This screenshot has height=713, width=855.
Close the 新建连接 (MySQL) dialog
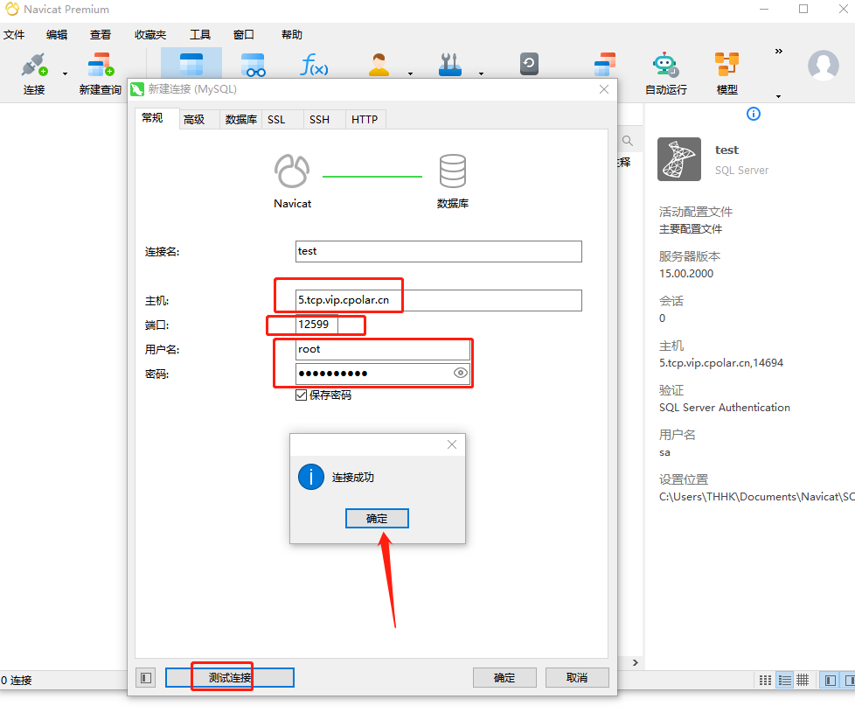click(x=603, y=89)
